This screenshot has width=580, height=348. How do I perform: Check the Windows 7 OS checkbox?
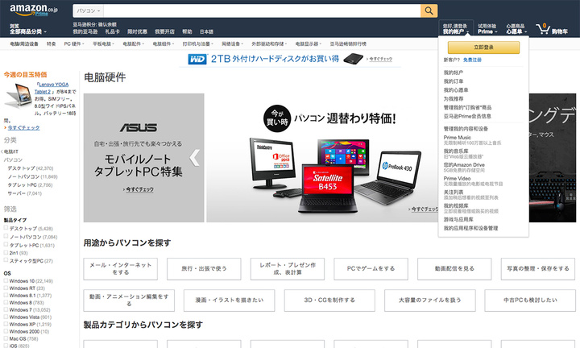[6, 309]
